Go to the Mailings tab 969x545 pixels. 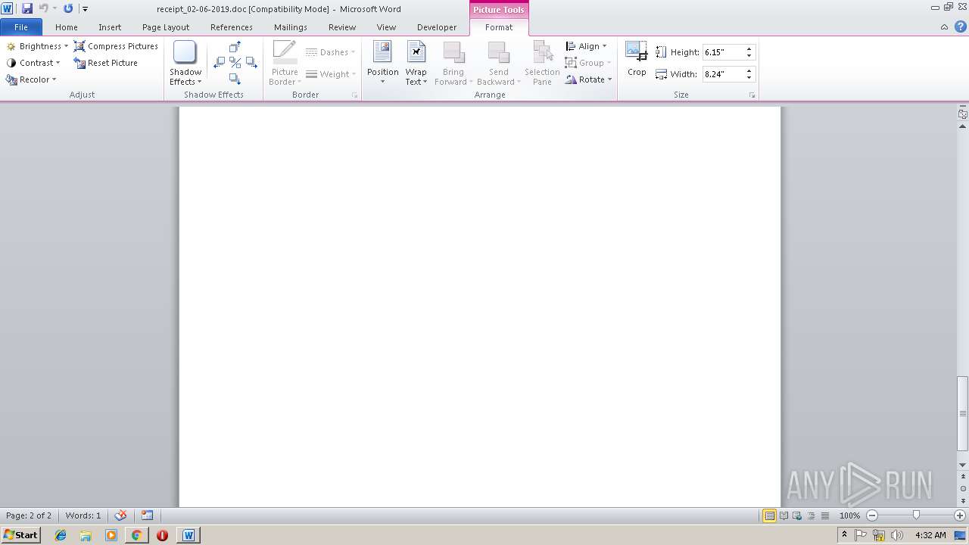click(x=291, y=27)
